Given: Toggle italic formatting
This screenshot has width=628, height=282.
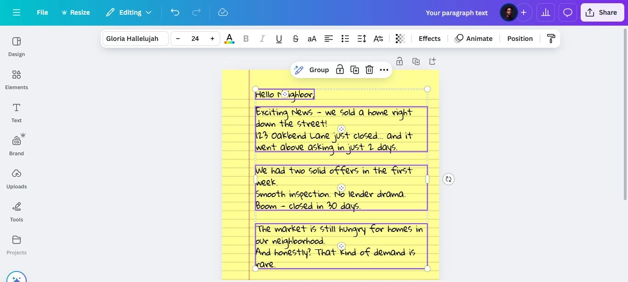Looking at the screenshot, I should coord(263,39).
